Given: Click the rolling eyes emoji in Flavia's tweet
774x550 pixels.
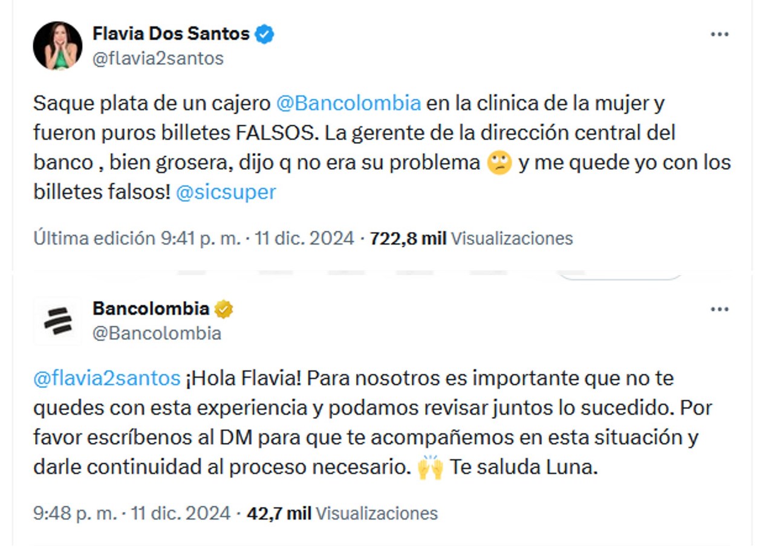Looking at the screenshot, I should pos(499,163).
